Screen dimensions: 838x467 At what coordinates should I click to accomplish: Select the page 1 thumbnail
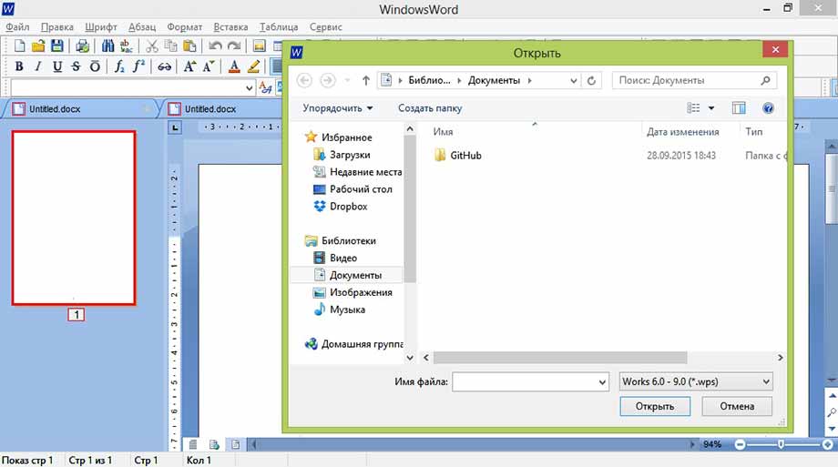(x=74, y=218)
